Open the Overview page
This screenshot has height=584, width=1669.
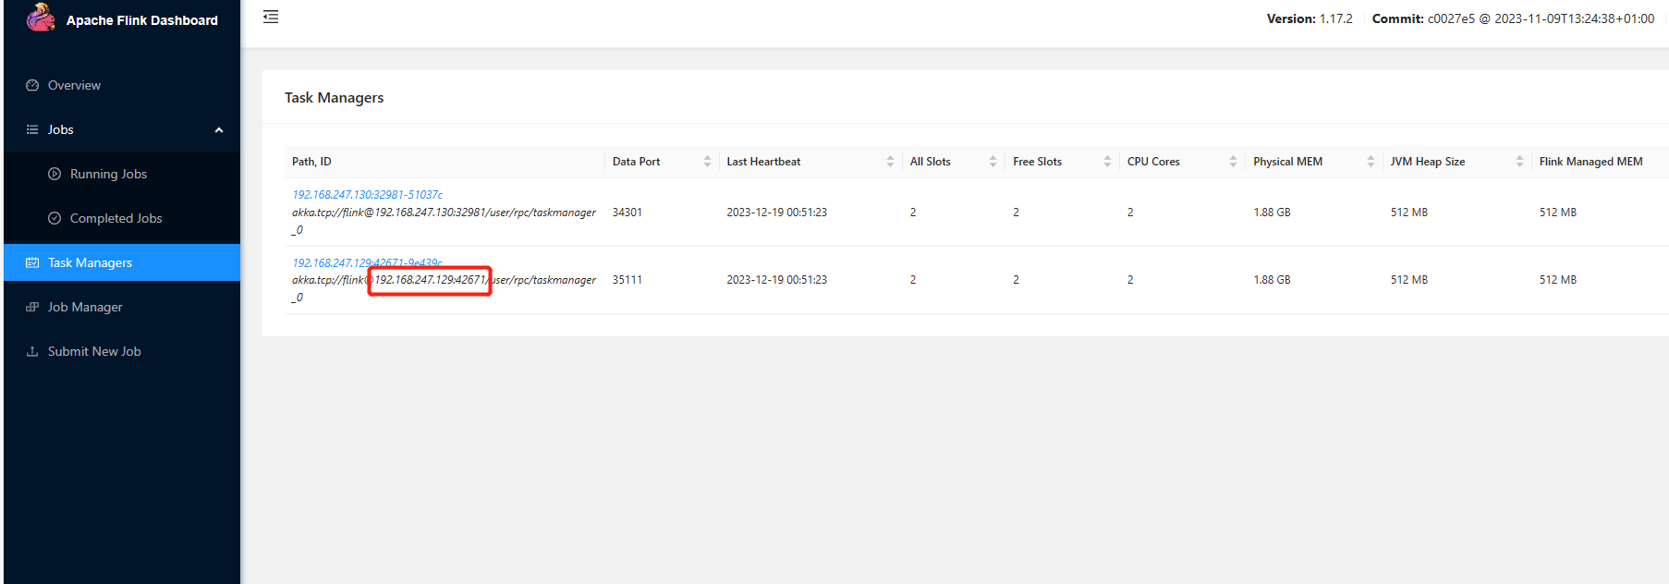point(74,85)
